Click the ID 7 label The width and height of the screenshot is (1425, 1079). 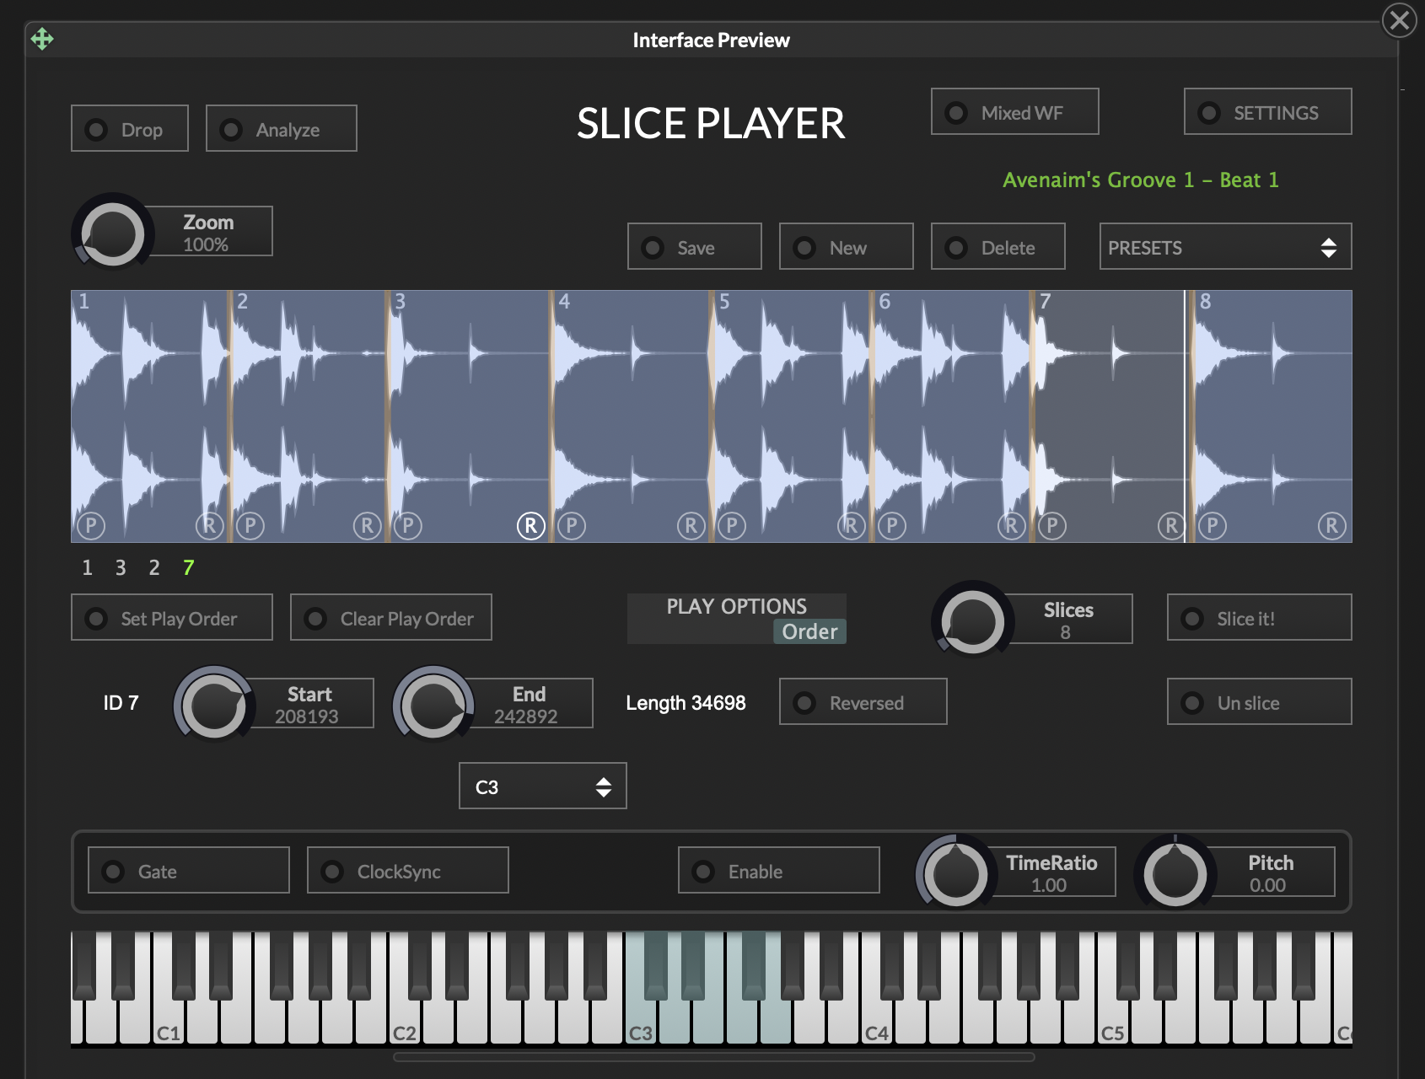click(121, 702)
